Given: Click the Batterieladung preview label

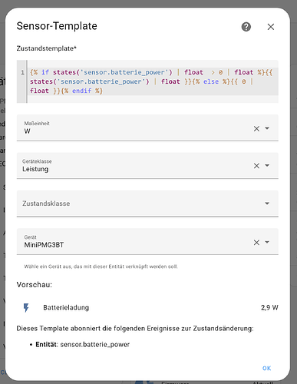Looking at the screenshot, I should pos(66,307).
